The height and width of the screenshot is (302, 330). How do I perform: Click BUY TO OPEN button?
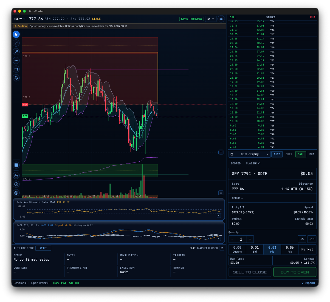click(295, 272)
